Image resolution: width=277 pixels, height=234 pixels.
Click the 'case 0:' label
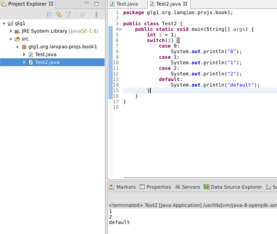169,46
